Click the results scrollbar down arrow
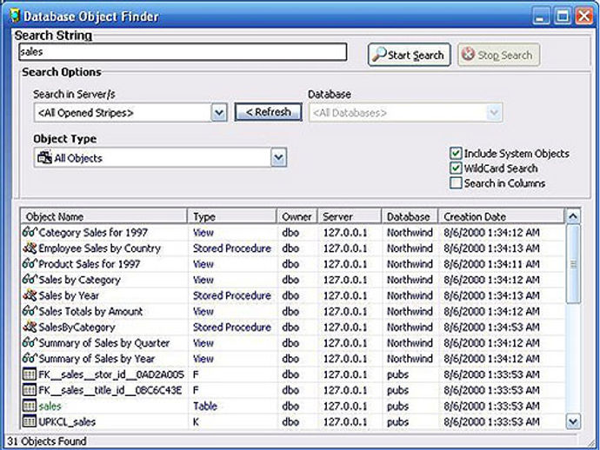Screen dimensions: 600x450 coord(573,421)
